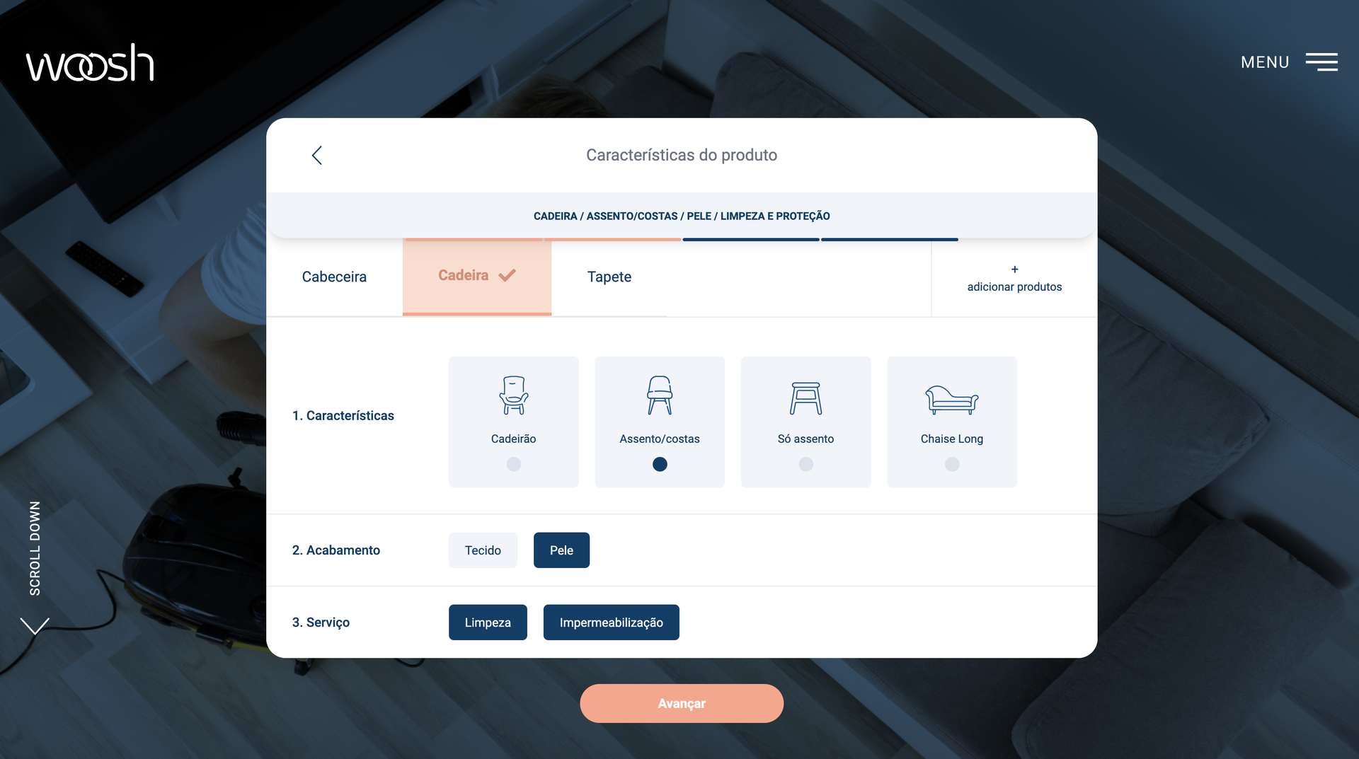Screen dimensions: 1359x759
Task: Go back using the left chevron arrow
Action: point(316,155)
